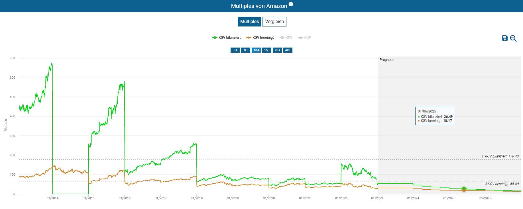Select the 20J time range

click(x=277, y=50)
